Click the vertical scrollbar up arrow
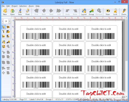This screenshot has width=129, height=102. pyautogui.click(x=126, y=18)
